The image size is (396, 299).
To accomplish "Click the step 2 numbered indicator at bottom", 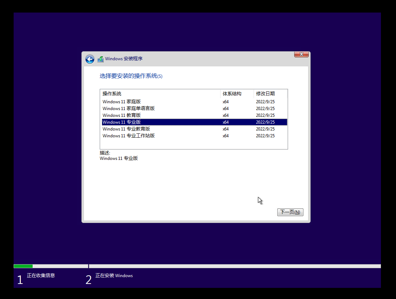I will 88,279.
